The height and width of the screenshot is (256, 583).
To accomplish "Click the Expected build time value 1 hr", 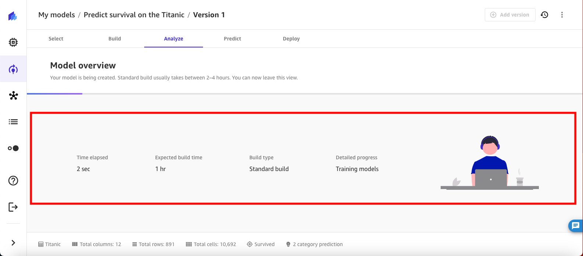I will [x=160, y=169].
